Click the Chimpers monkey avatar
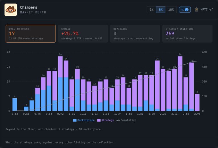The height and width of the screenshot is (148, 218). pos(11,10)
